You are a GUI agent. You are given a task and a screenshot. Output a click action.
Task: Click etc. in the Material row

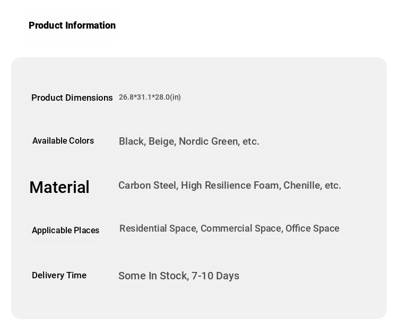coord(333,186)
